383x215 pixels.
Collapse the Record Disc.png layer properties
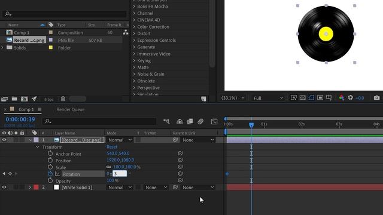tap(31, 140)
